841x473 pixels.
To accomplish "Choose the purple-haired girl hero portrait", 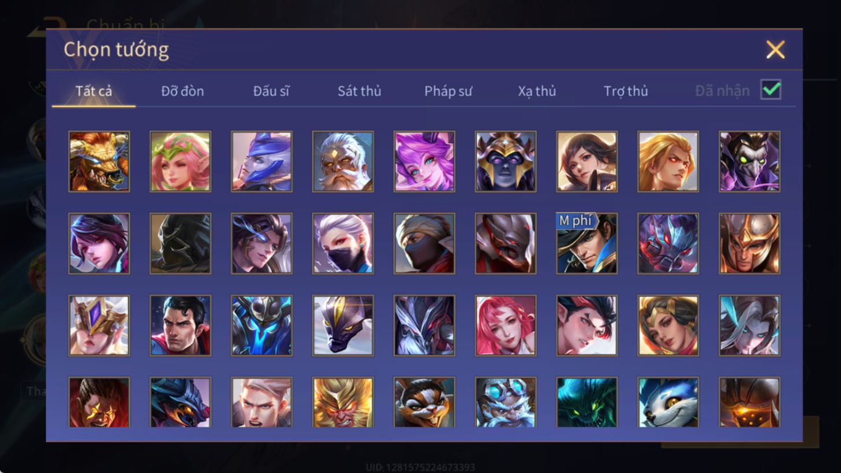I will pos(424,162).
